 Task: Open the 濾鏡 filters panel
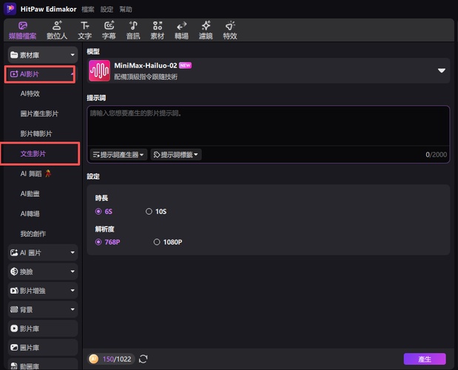(x=206, y=30)
